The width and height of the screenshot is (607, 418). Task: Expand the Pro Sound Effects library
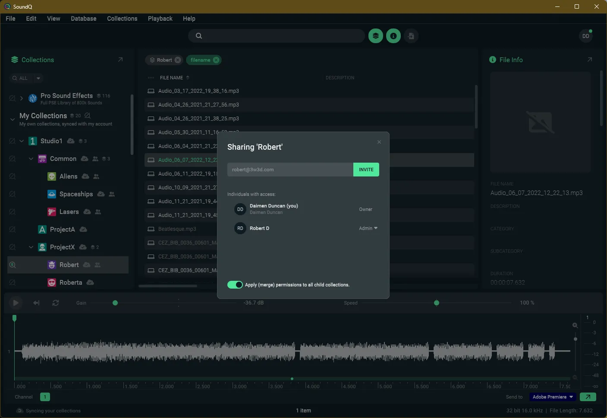point(22,98)
